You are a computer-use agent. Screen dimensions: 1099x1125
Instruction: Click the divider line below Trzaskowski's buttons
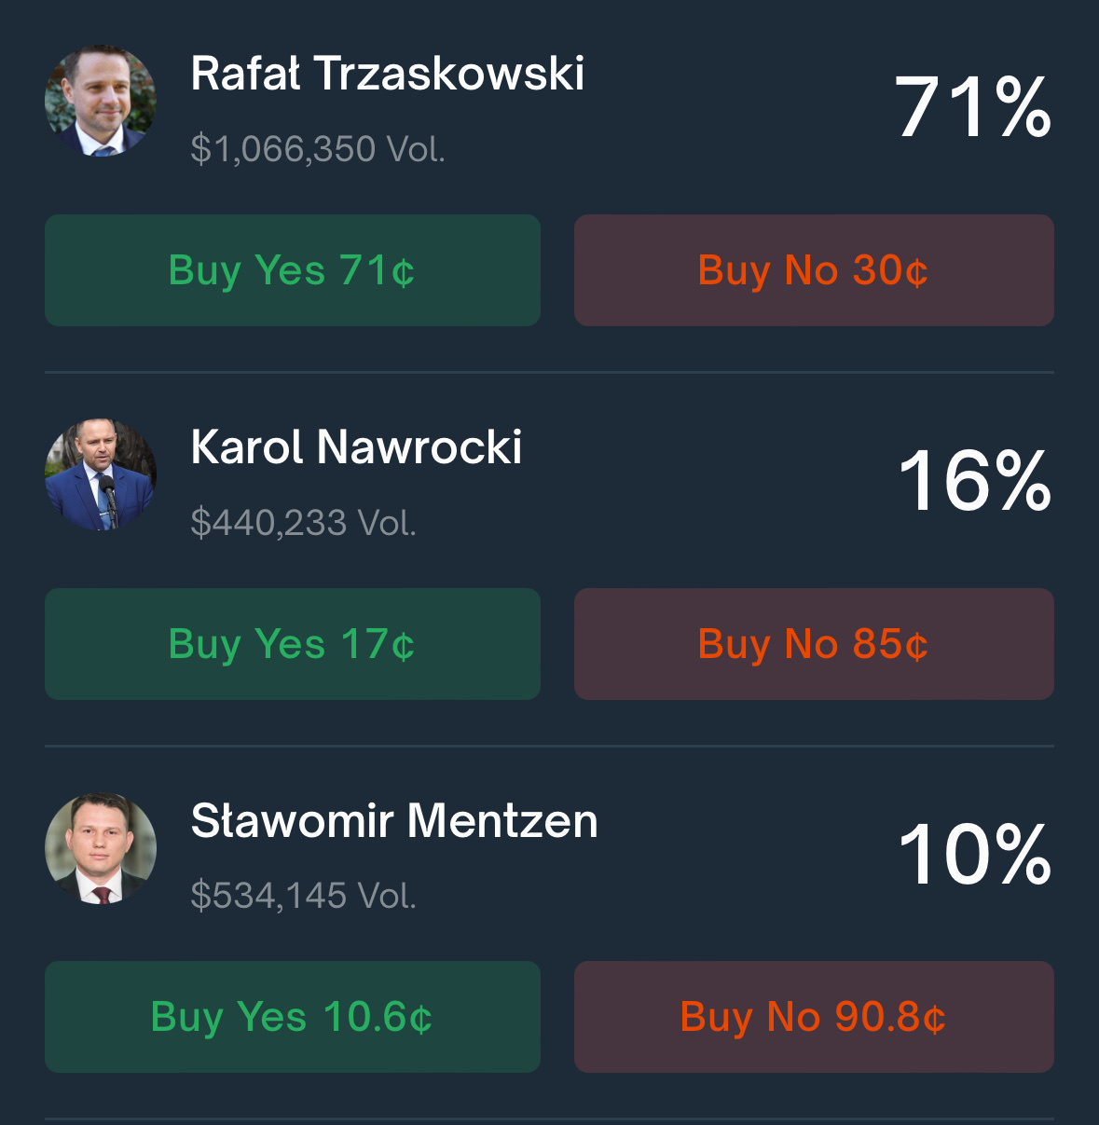tap(549, 372)
